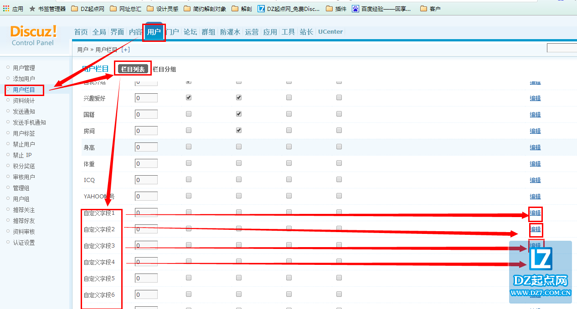This screenshot has width=577, height=309.
Task: Click the Discuz! Control Panel logo
Action: 33,35
